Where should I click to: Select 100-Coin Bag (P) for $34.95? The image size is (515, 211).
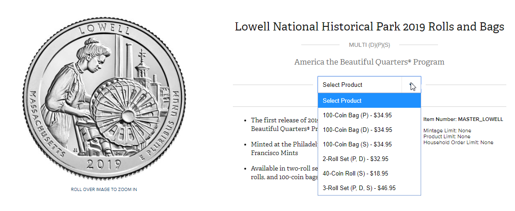pyautogui.click(x=357, y=115)
